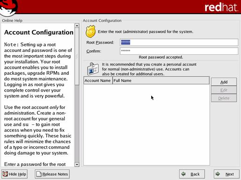Sort by Full Name column header

coord(161,80)
